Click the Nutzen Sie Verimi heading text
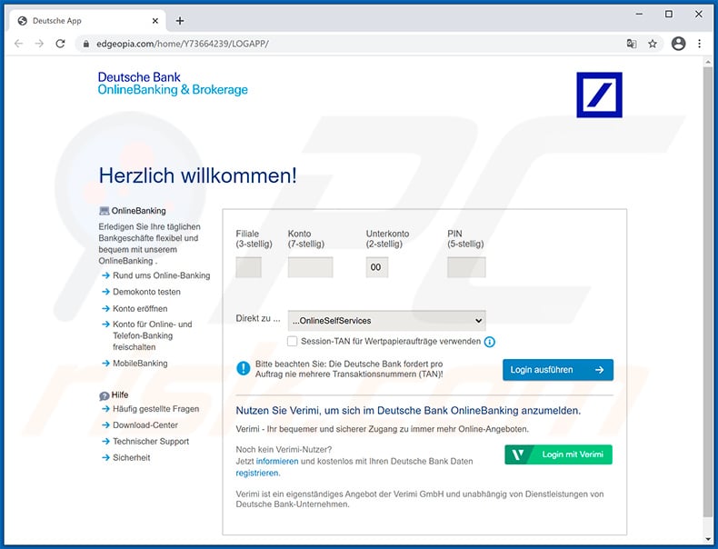 click(408, 411)
